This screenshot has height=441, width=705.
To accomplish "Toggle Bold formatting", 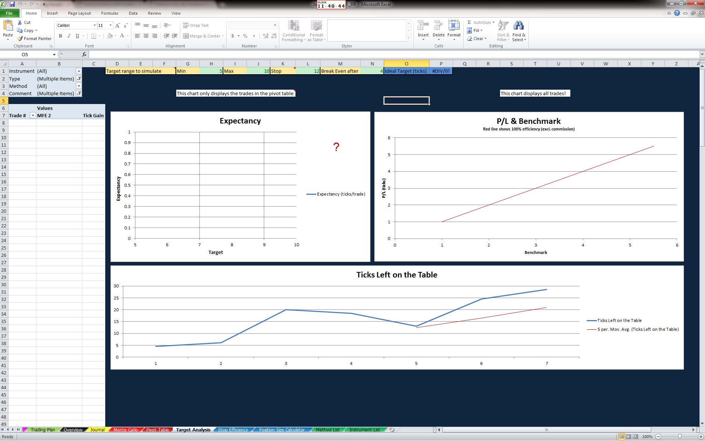I will point(60,36).
